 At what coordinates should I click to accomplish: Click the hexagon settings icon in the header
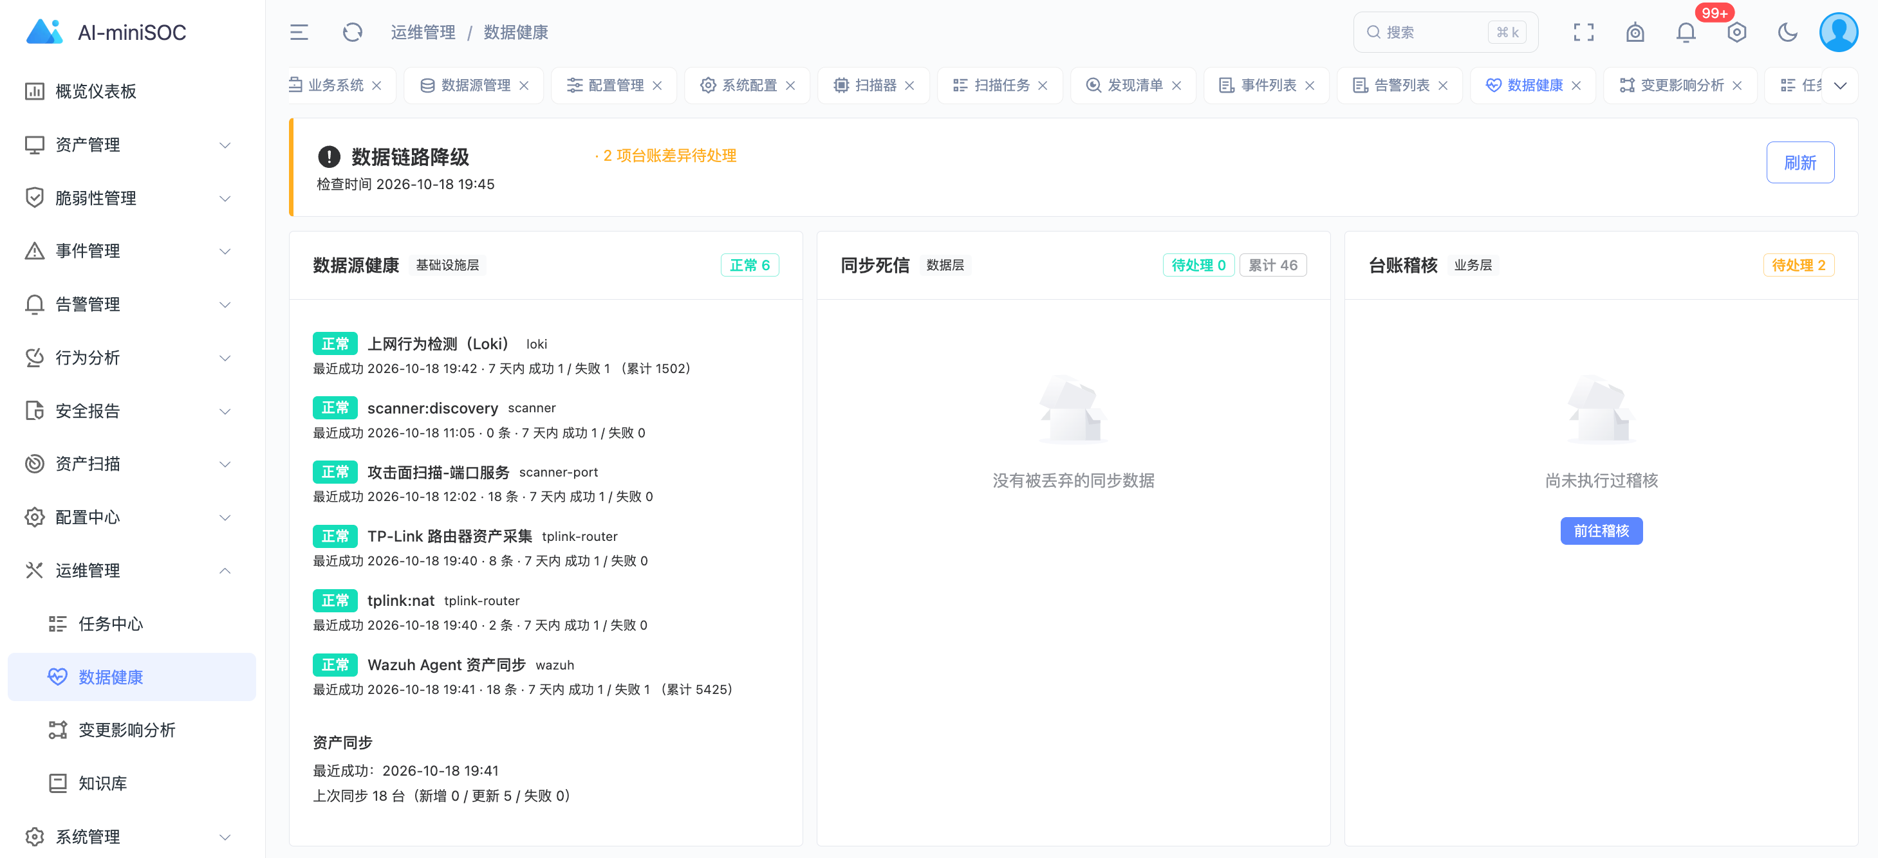click(x=1736, y=32)
